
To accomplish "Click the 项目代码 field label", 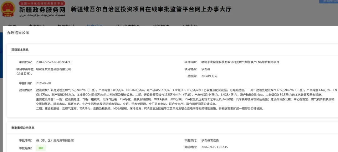I will click(x=25, y=62).
